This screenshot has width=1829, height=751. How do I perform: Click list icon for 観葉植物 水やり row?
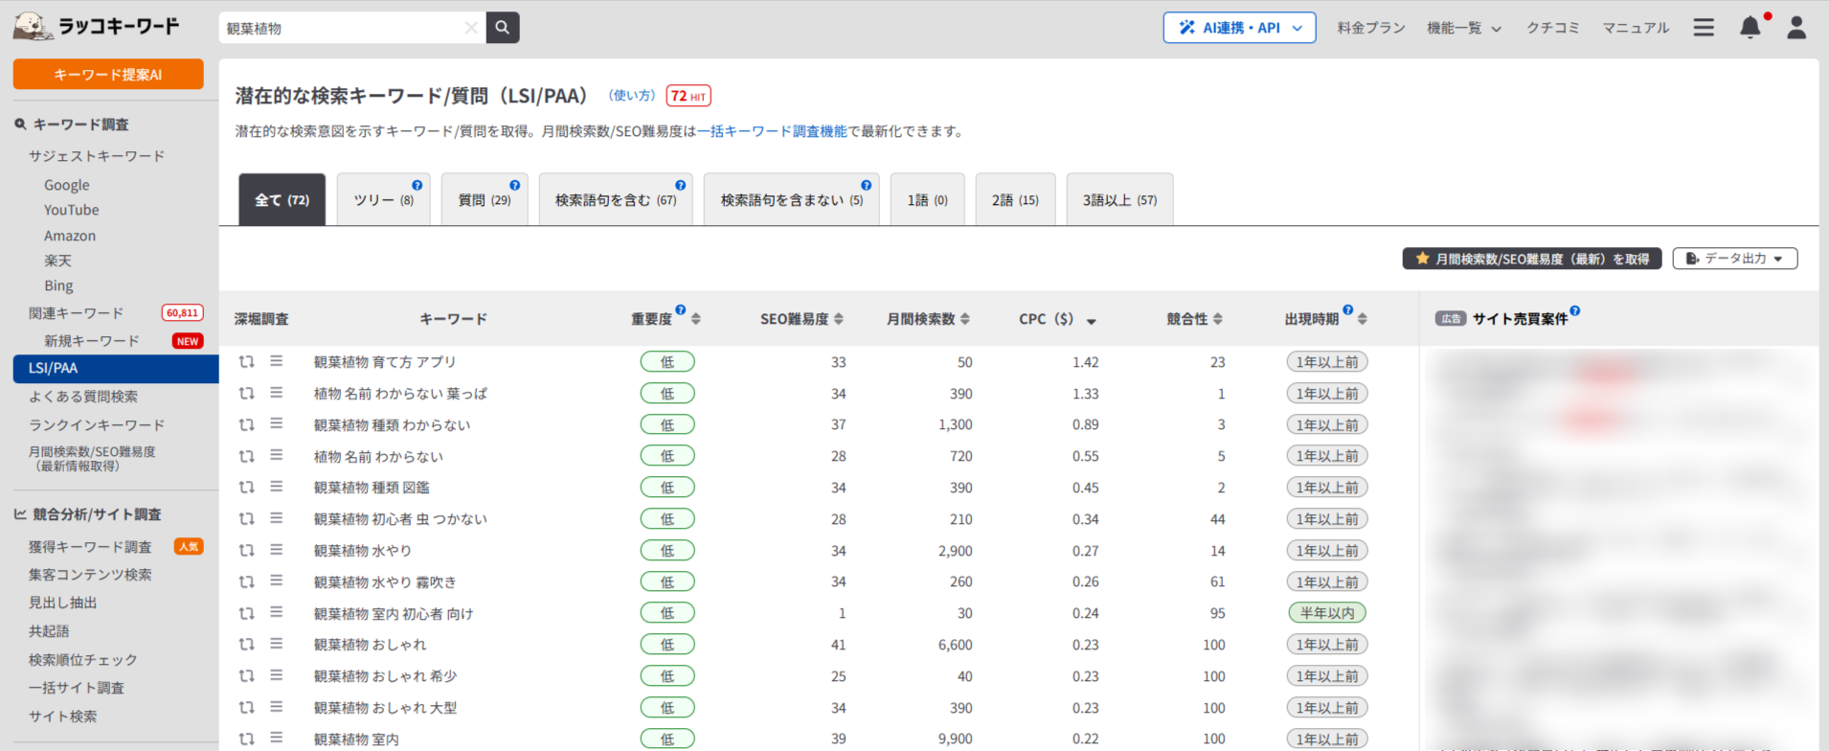(276, 550)
